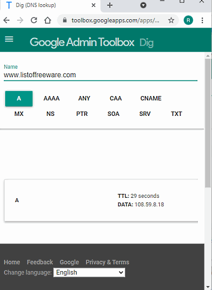Open the hamburger navigation menu
The width and height of the screenshot is (212, 290).
(9, 39)
